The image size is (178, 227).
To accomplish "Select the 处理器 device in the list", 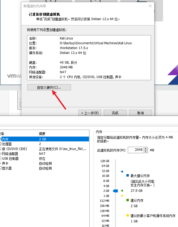I will (7, 144).
